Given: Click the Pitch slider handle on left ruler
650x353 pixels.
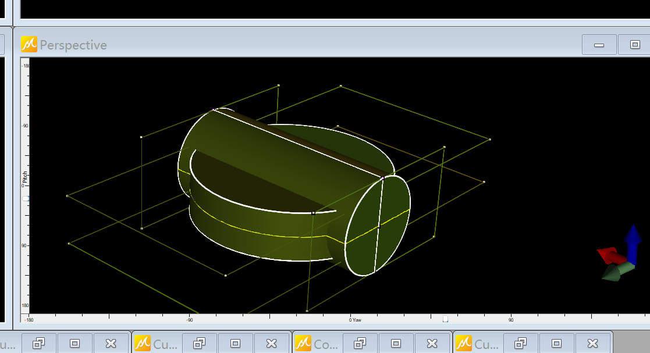Looking at the screenshot, I should coord(24,198).
